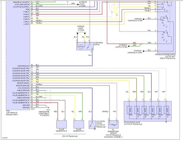This screenshot has width=183, height=142.
Task: Click the 'KICK DOWN SW' PCM pin label
Action: [24, 88]
